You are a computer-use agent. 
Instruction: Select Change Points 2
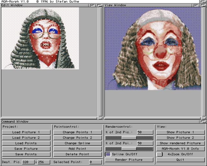(x=78, y=138)
